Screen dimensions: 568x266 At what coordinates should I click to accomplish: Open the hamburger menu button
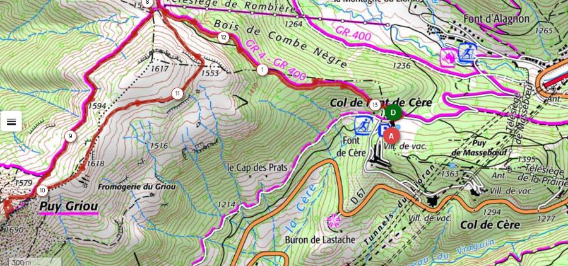(11, 121)
